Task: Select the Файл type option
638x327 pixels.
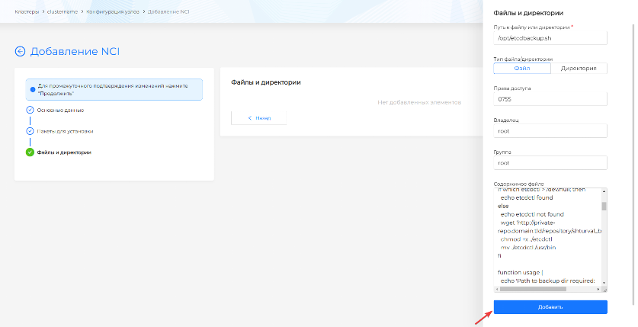Action: (x=521, y=68)
